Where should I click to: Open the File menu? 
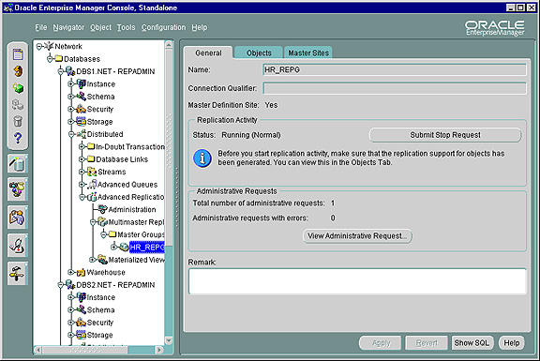41,27
